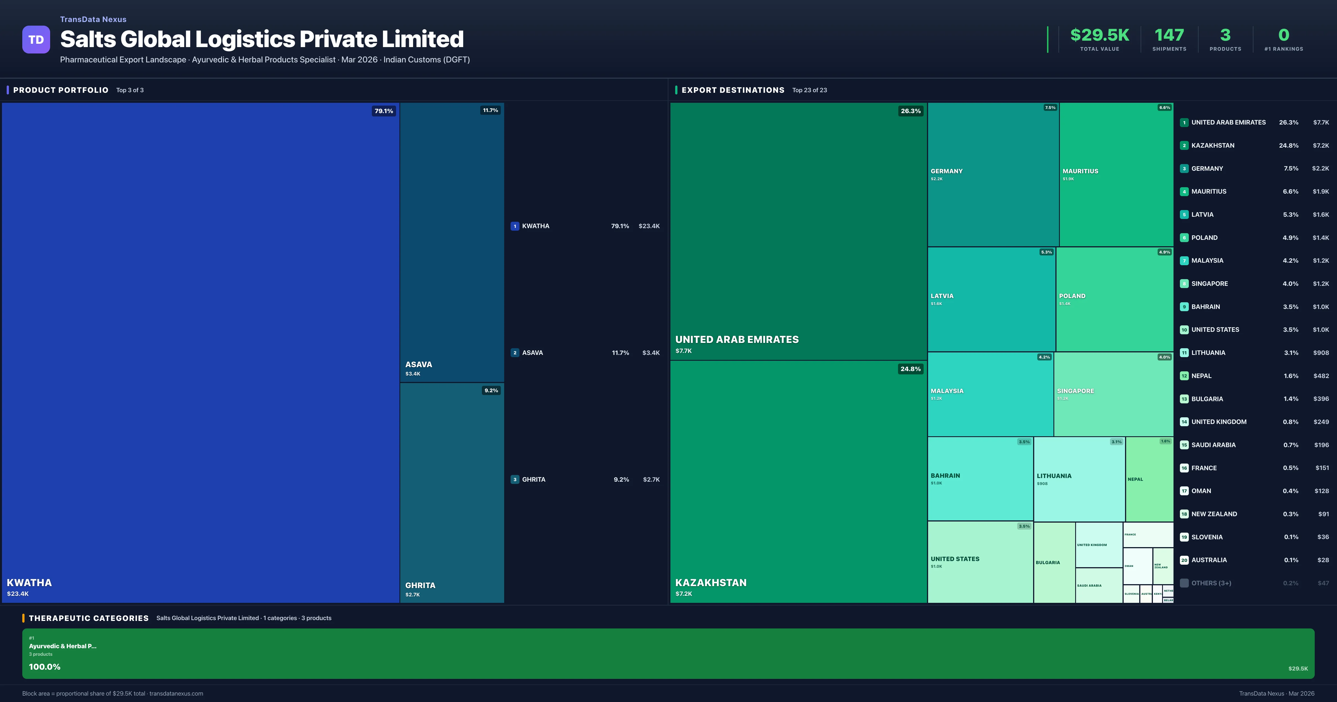Click the rank 3 badge beside GHRITA
Image resolution: width=1337 pixels, height=702 pixels.
514,480
